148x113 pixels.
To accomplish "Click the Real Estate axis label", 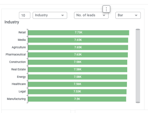I will 18,69.
